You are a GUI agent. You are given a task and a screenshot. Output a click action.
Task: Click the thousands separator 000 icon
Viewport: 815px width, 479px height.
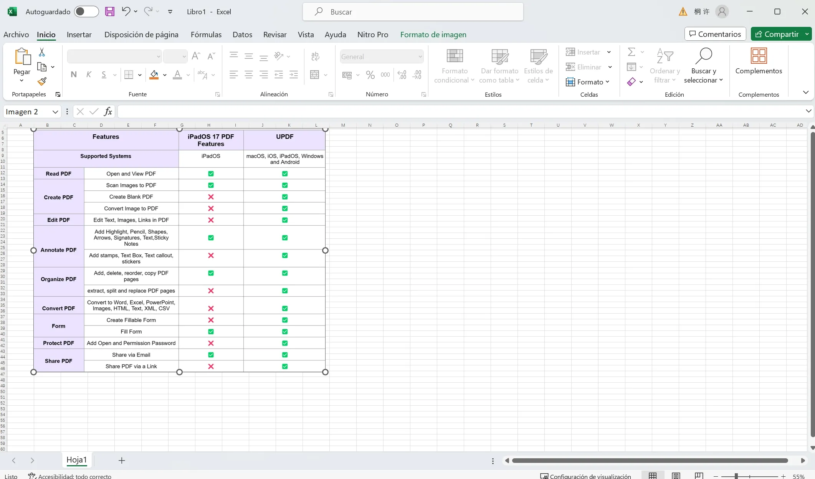tap(385, 74)
